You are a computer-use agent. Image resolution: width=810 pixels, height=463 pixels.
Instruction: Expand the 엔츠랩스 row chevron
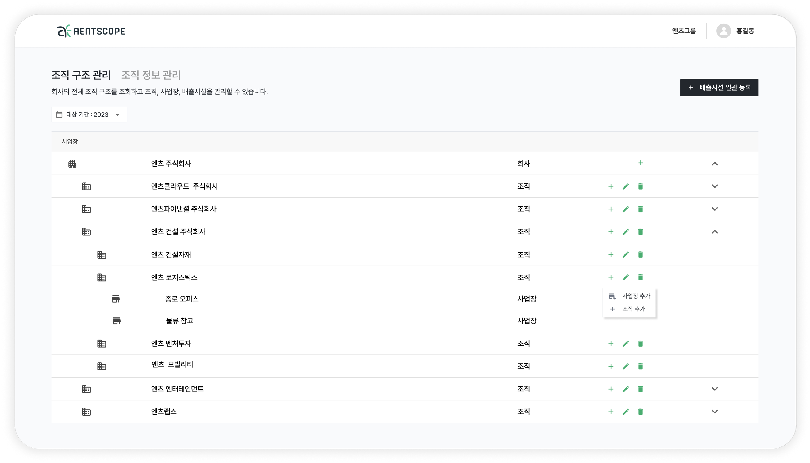pos(715,412)
